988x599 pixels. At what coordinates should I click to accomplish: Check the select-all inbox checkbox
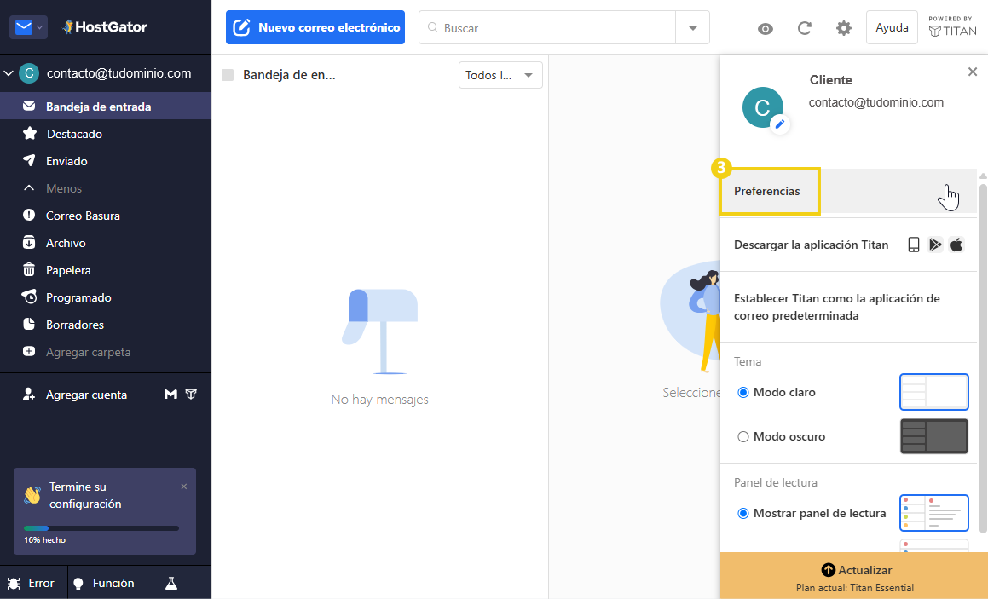[228, 75]
